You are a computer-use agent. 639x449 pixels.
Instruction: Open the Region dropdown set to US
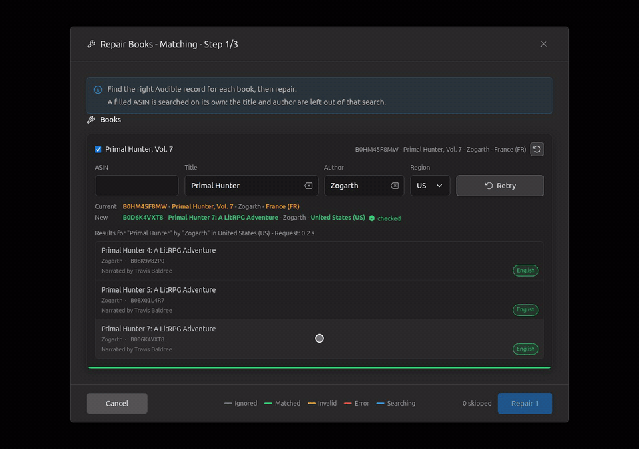430,186
